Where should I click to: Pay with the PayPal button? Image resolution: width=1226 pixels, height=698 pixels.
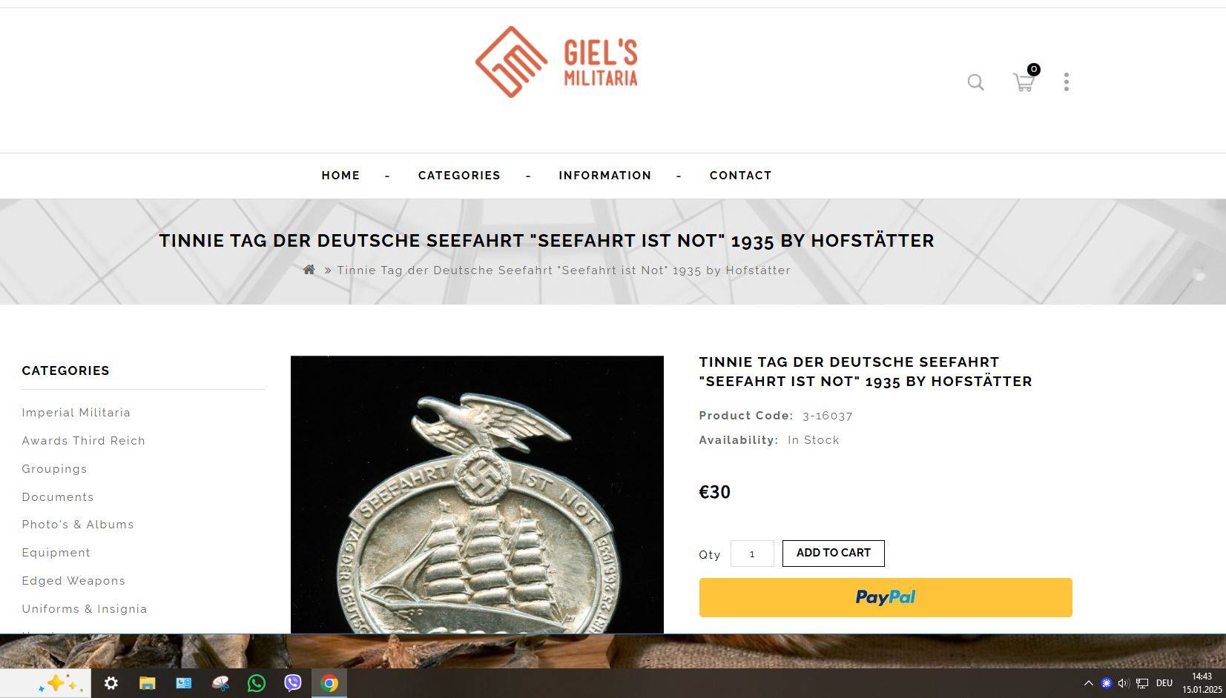coord(886,597)
